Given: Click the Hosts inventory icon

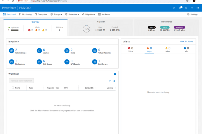Looking at the screenshot, I should click(x=67, y=51).
